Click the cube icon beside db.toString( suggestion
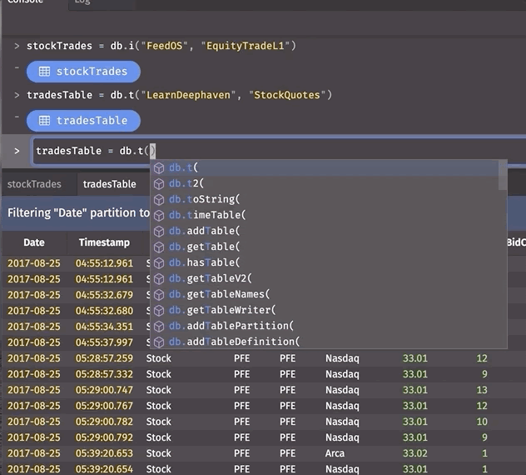The height and width of the screenshot is (475, 526). tap(159, 200)
